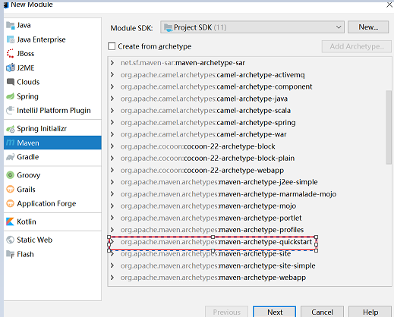
Task: Go to the Next step
Action: (x=275, y=312)
